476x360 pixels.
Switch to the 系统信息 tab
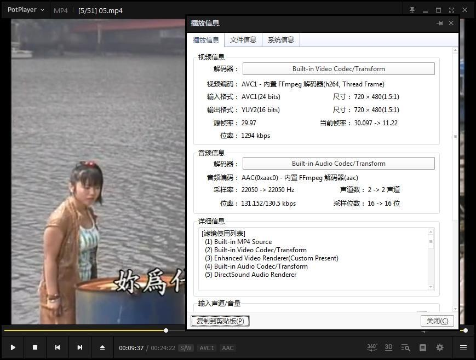tap(281, 40)
